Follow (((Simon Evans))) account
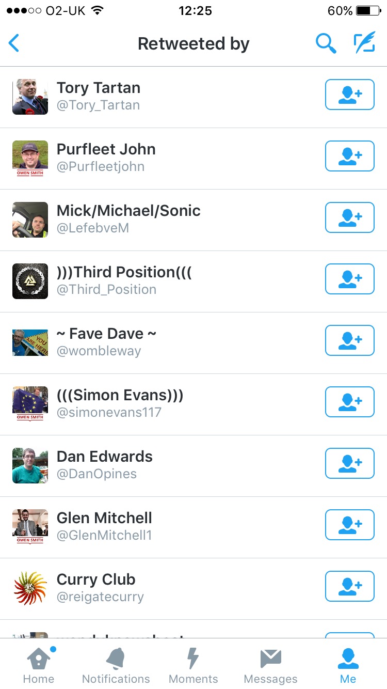 pos(350,402)
